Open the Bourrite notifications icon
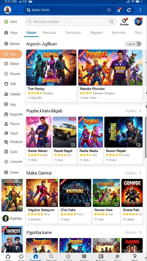Image resolution: width=147 pixels, height=261 pixels. tap(124, 21)
